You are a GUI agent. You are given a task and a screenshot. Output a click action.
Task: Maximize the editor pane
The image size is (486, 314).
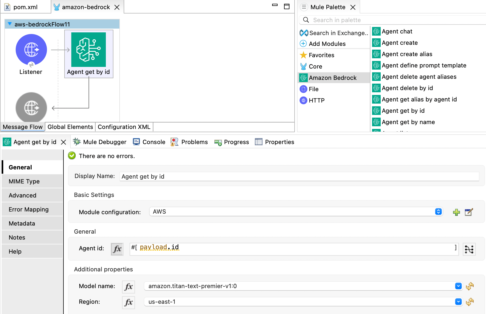pos(287,6)
